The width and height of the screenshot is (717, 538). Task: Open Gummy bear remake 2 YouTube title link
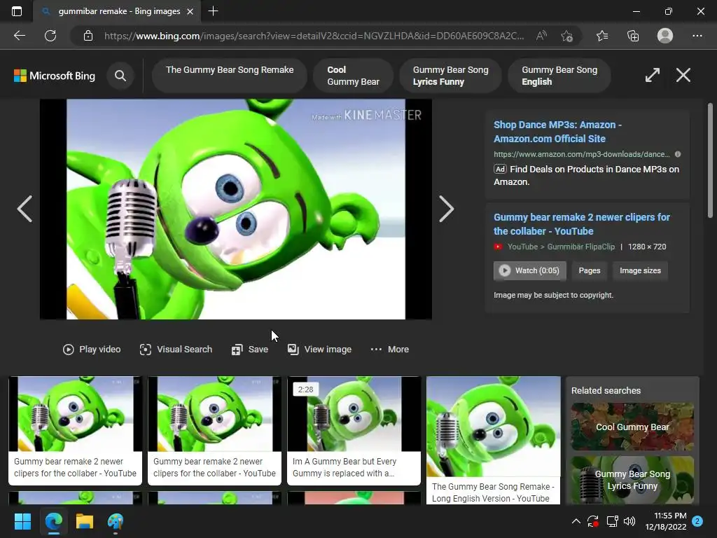point(582,224)
